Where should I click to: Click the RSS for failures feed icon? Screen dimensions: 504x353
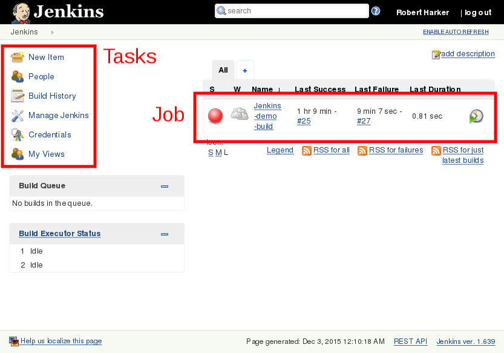click(x=362, y=150)
